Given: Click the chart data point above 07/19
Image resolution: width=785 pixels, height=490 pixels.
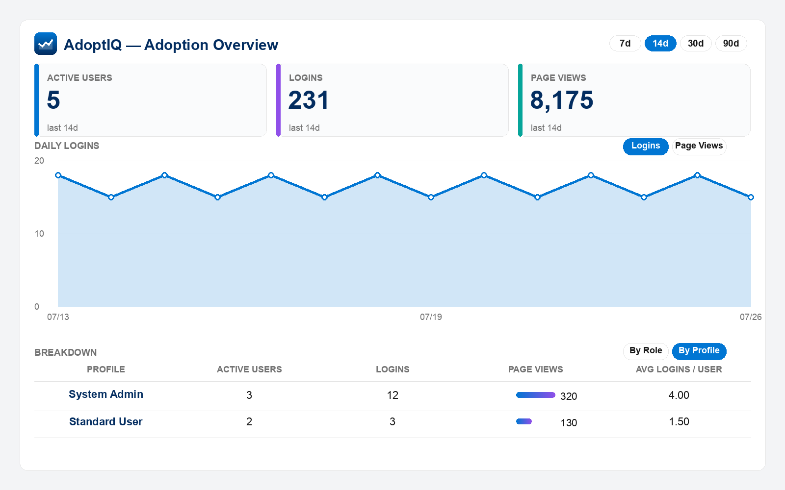Looking at the screenshot, I should click(431, 197).
